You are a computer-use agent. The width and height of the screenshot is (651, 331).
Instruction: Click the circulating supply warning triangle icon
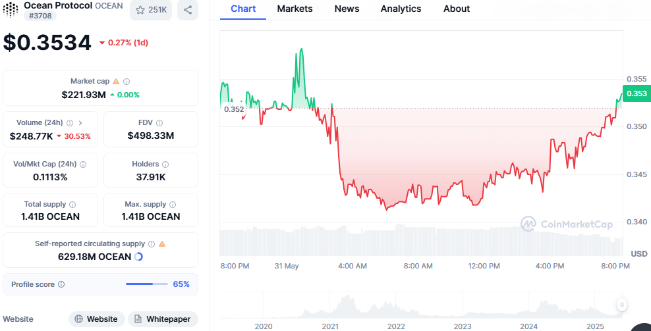162,244
